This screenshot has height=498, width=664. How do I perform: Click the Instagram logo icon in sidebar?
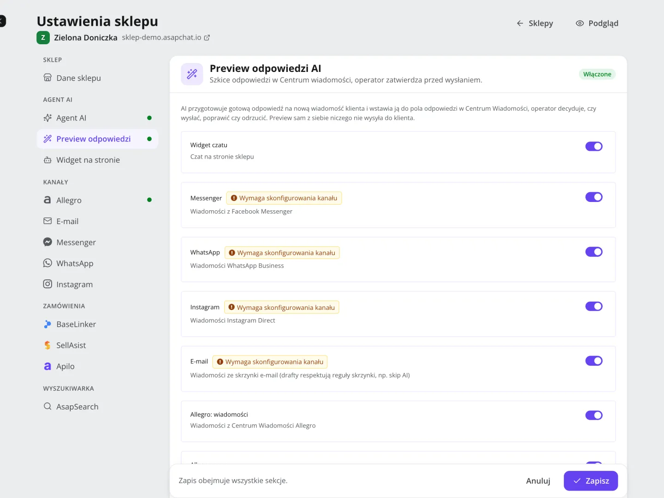(47, 284)
